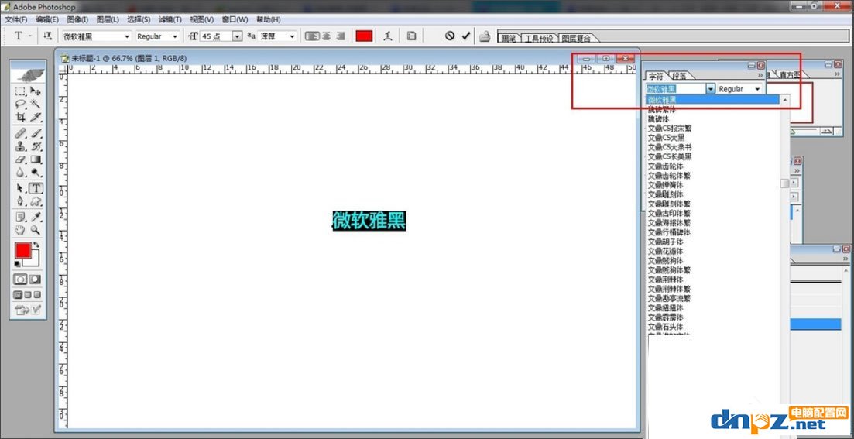Choose 文鼎CS大黑 font from list
This screenshot has height=439, width=854.
(x=666, y=138)
